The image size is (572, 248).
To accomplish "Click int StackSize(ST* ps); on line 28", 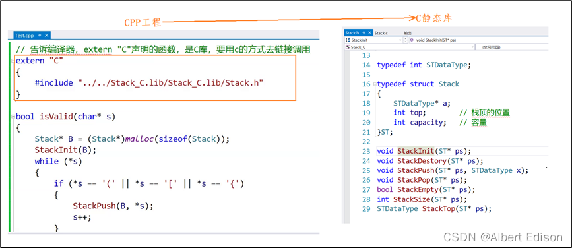I will [422, 199].
